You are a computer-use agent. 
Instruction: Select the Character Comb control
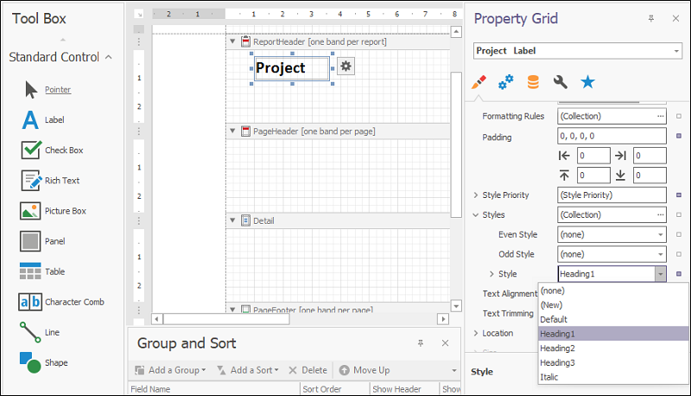click(x=31, y=302)
